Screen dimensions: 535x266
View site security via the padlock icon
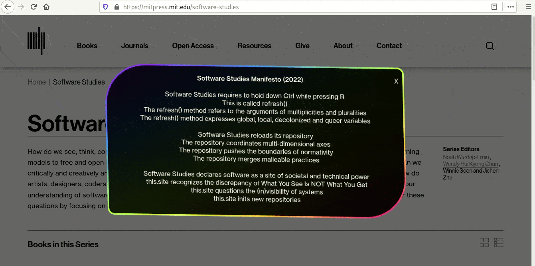[x=117, y=7]
